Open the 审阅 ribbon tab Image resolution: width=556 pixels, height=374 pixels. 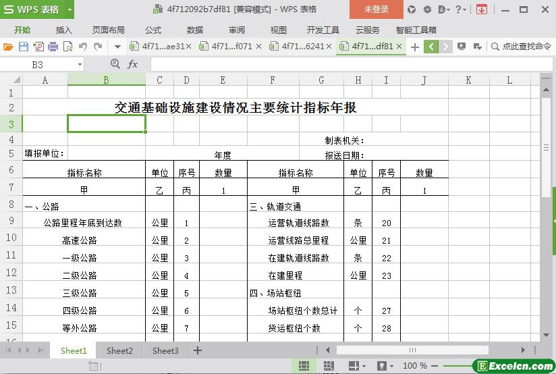click(x=237, y=30)
